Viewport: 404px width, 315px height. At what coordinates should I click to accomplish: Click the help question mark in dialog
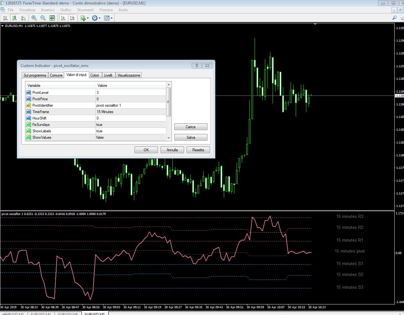[x=197, y=65]
